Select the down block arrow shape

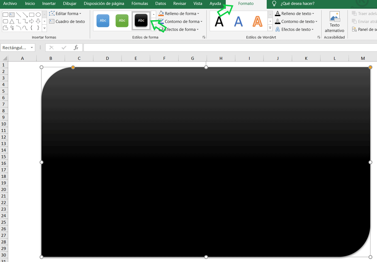(x=38, y=21)
